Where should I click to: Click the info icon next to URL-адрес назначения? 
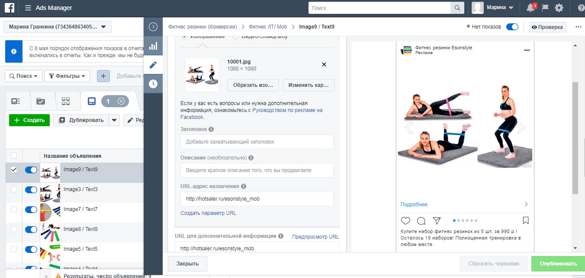[x=244, y=186]
